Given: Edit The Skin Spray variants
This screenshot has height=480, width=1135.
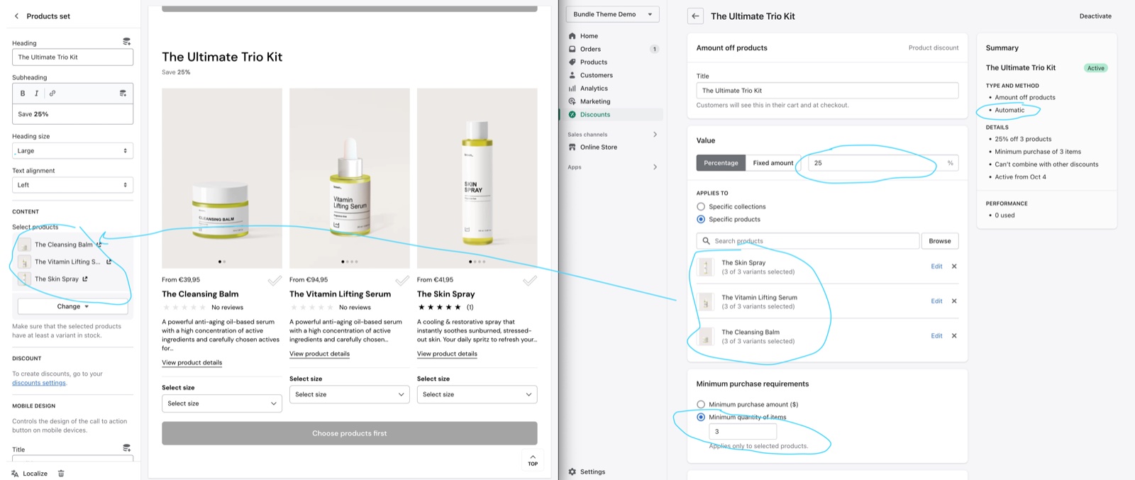Looking at the screenshot, I should click(936, 267).
